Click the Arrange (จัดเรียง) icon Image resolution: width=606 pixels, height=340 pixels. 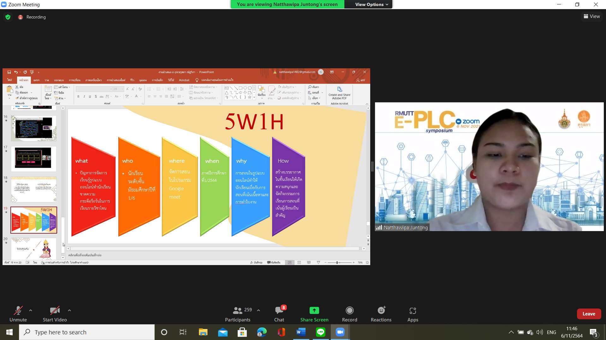[261, 91]
